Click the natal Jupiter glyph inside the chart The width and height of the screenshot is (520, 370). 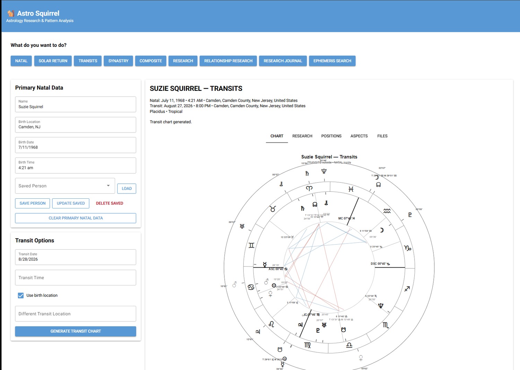pyautogui.click(x=300, y=325)
